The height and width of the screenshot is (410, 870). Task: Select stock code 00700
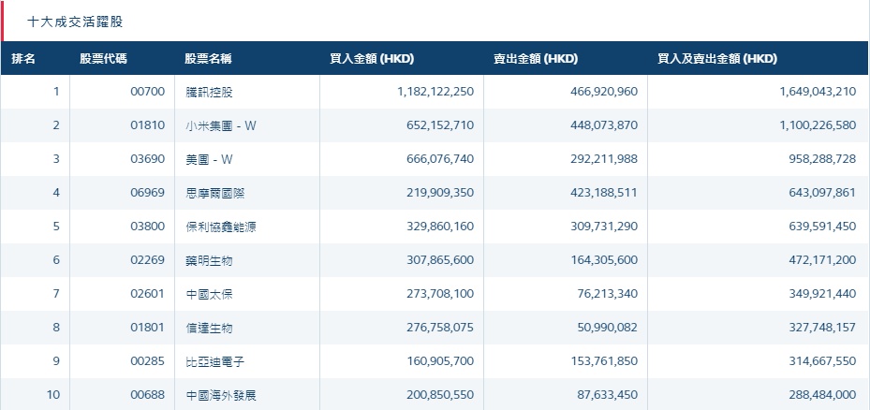tap(147, 92)
